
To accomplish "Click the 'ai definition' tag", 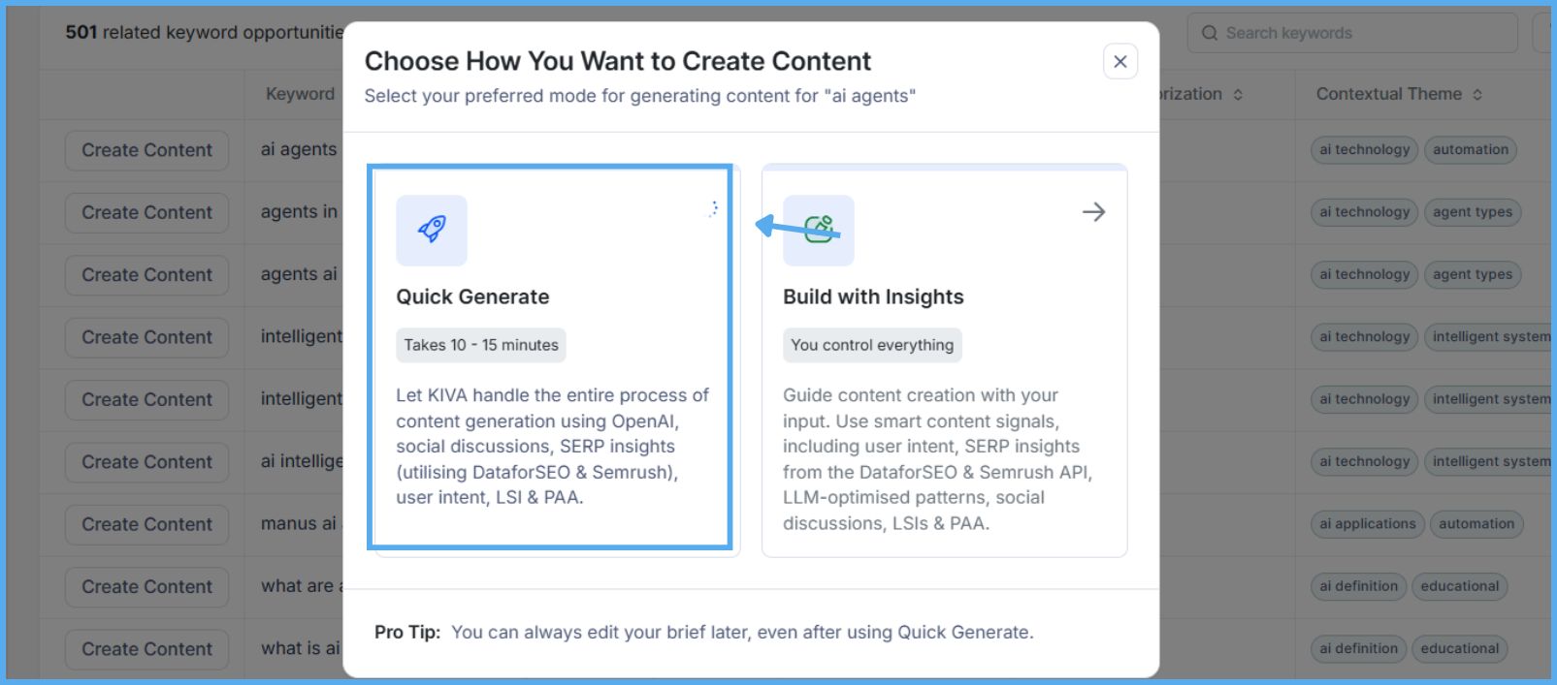I will coord(1358,586).
